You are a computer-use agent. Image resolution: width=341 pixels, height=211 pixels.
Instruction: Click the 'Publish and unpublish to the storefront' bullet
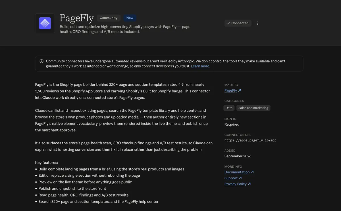coord(72,189)
